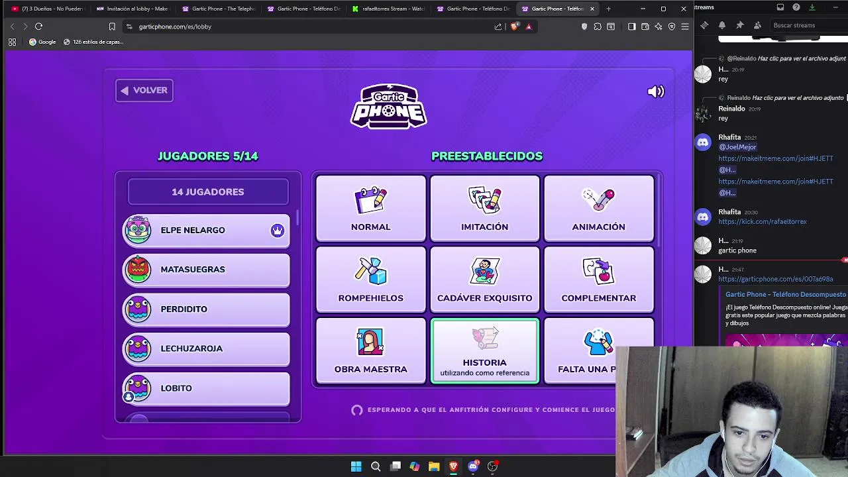
Task: Click the host crown icon next to ELPE NELARGO
Action: pyautogui.click(x=277, y=230)
